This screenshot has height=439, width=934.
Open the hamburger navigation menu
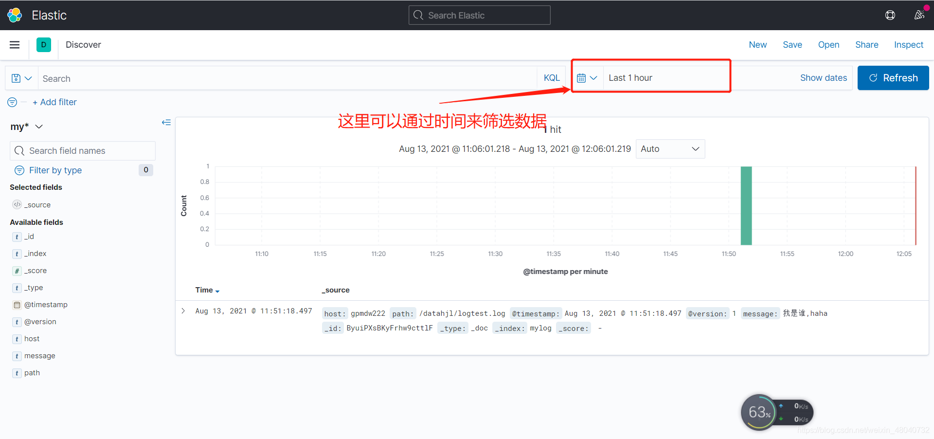[x=15, y=45]
